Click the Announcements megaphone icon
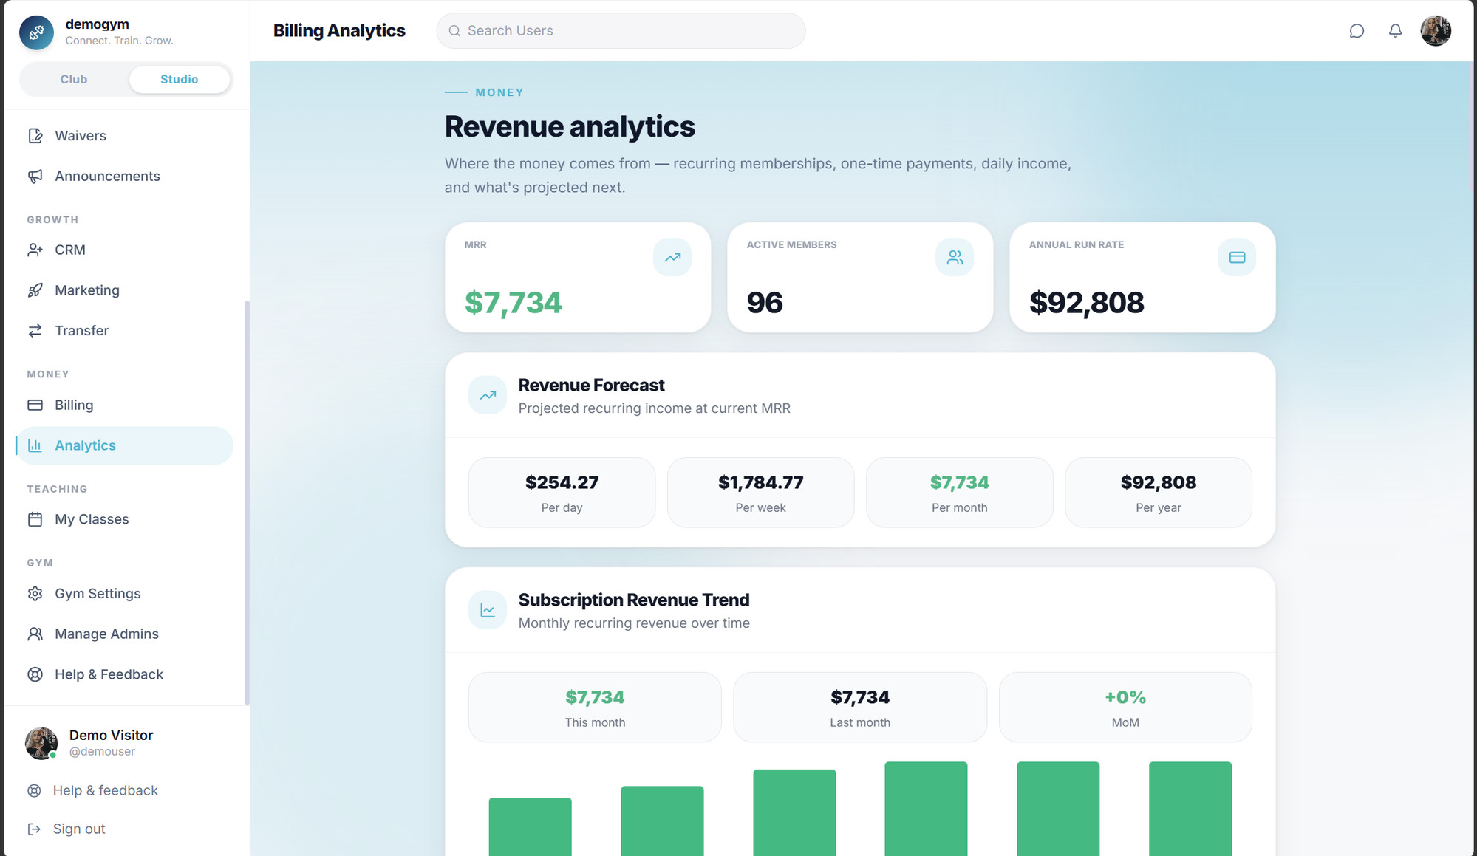This screenshot has width=1477, height=856. tap(35, 176)
